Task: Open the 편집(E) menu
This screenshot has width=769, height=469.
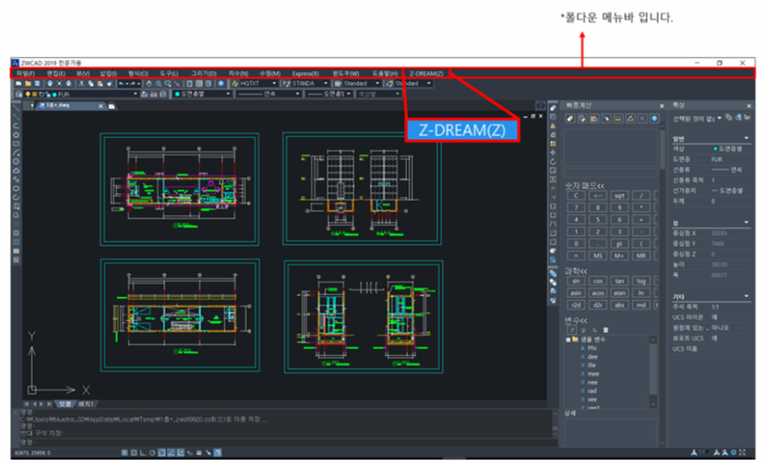Action: pyautogui.click(x=56, y=73)
